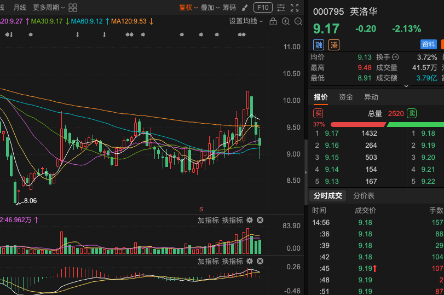Screen dimensions: 444x295
Task: Click 换指标 on the MACD panel
Action: pyautogui.click(x=232, y=261)
